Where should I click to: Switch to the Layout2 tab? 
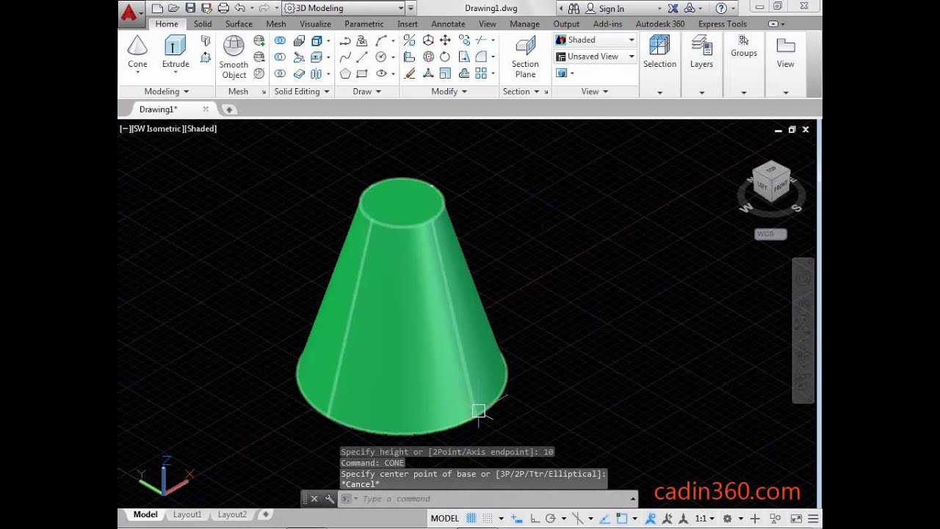[x=232, y=515]
